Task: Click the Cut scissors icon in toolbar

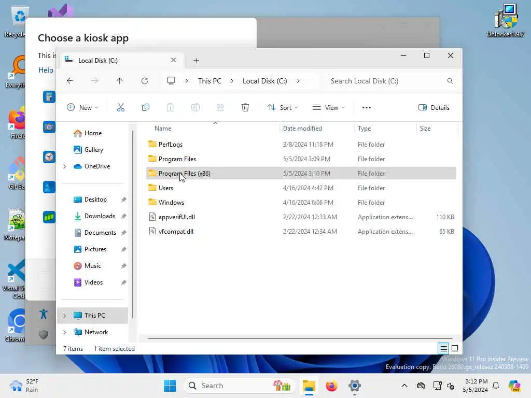Action: pyautogui.click(x=120, y=108)
